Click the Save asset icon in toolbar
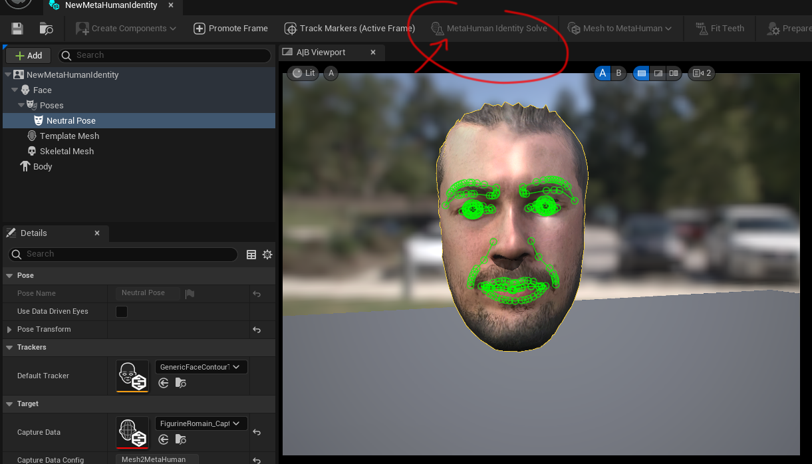Image resolution: width=812 pixels, height=464 pixels. click(x=17, y=29)
